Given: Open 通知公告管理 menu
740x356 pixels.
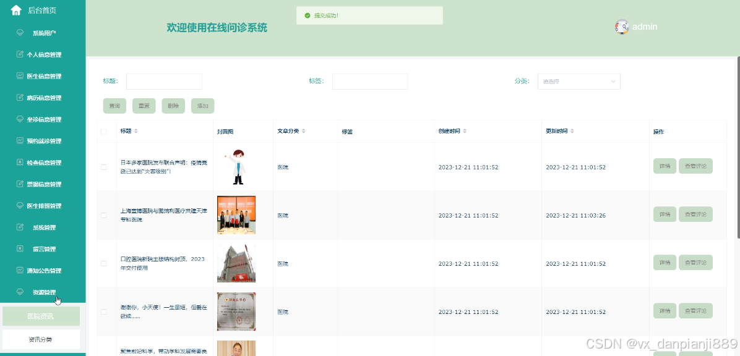Looking at the screenshot, I should (43, 270).
